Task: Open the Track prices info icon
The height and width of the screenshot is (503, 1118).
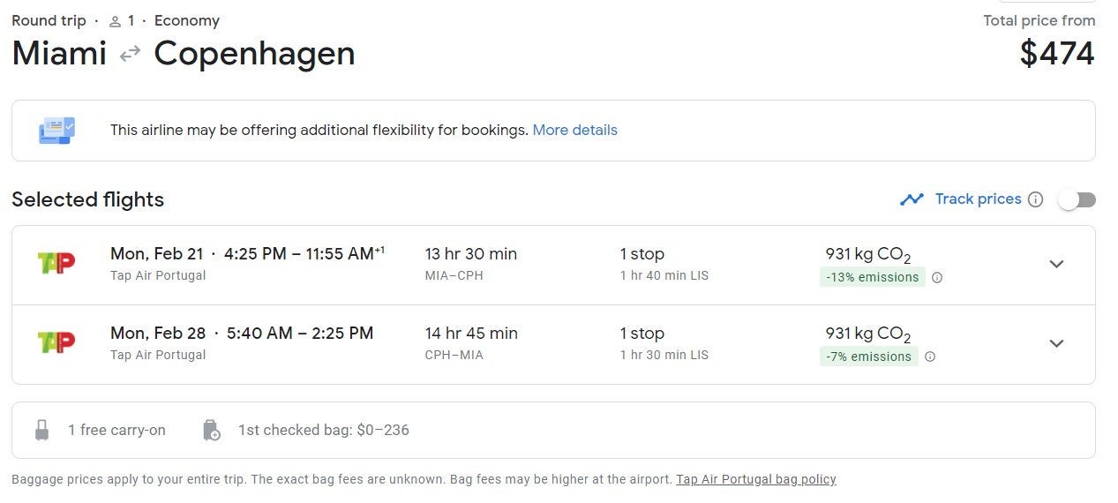Action: tap(1036, 199)
